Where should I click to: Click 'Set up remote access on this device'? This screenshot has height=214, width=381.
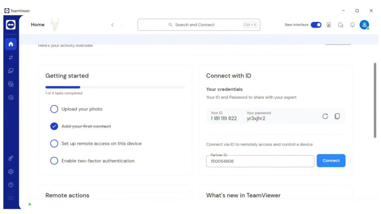[102, 143]
